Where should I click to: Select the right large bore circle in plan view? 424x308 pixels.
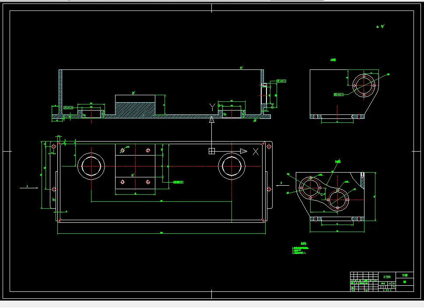[x=232, y=166]
